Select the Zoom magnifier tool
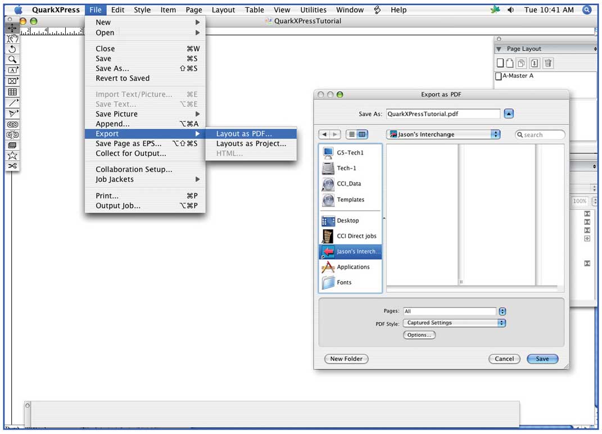 [x=12, y=60]
